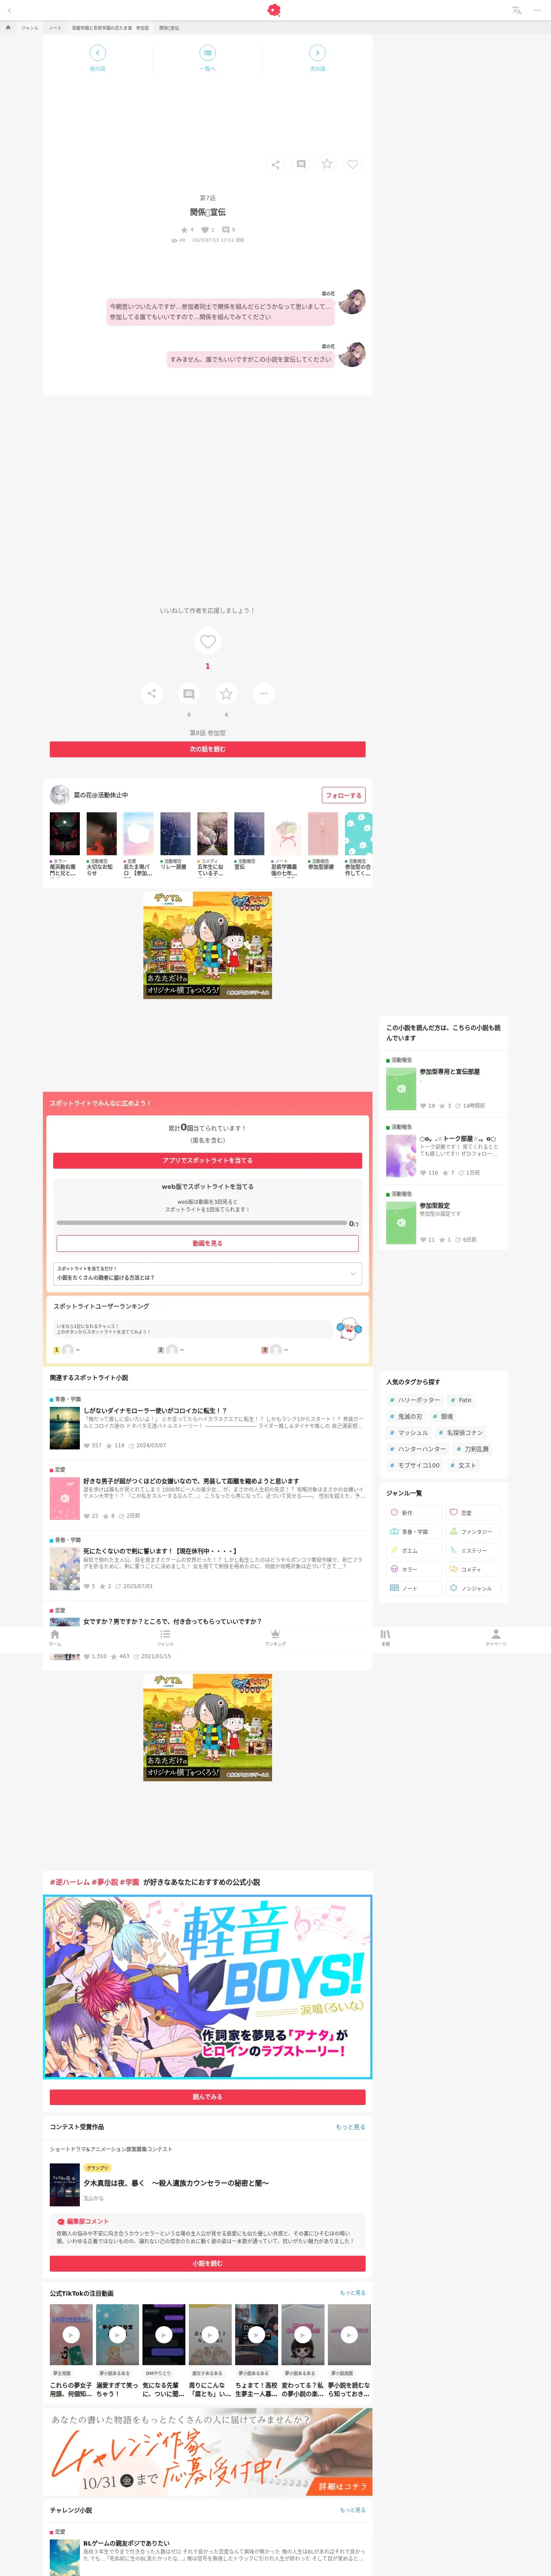
Task: Open ホーム tab in bottom bar
Action: coord(55,1637)
